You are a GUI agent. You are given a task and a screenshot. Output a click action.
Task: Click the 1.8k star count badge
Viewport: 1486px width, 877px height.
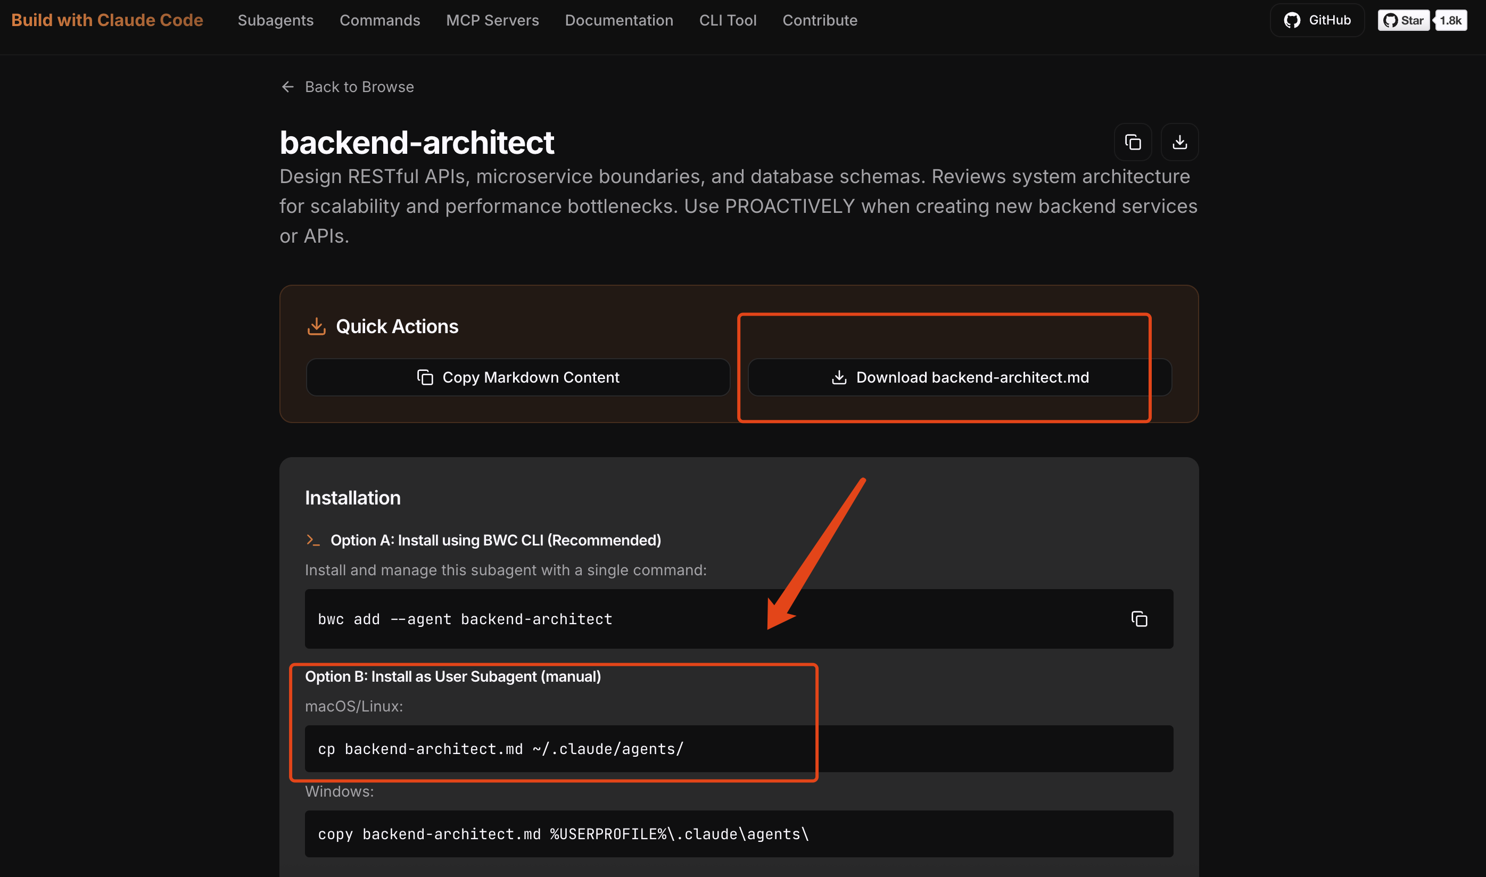[1450, 20]
